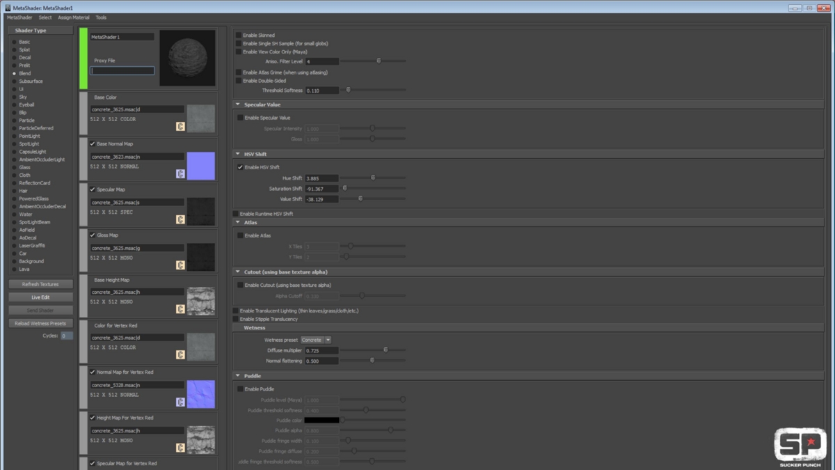Click the Threshold Softness value field
This screenshot has height=470, width=835.
321,91
